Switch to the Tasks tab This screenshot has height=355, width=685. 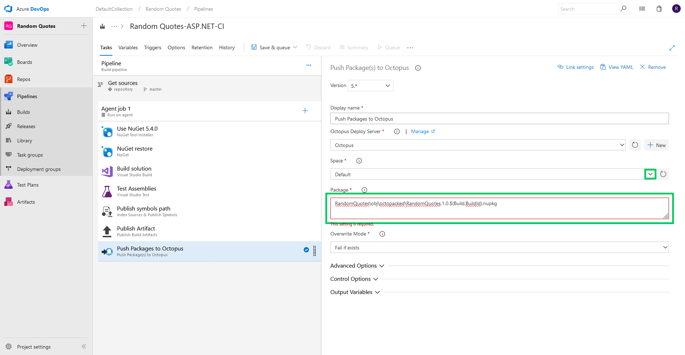[x=106, y=47]
